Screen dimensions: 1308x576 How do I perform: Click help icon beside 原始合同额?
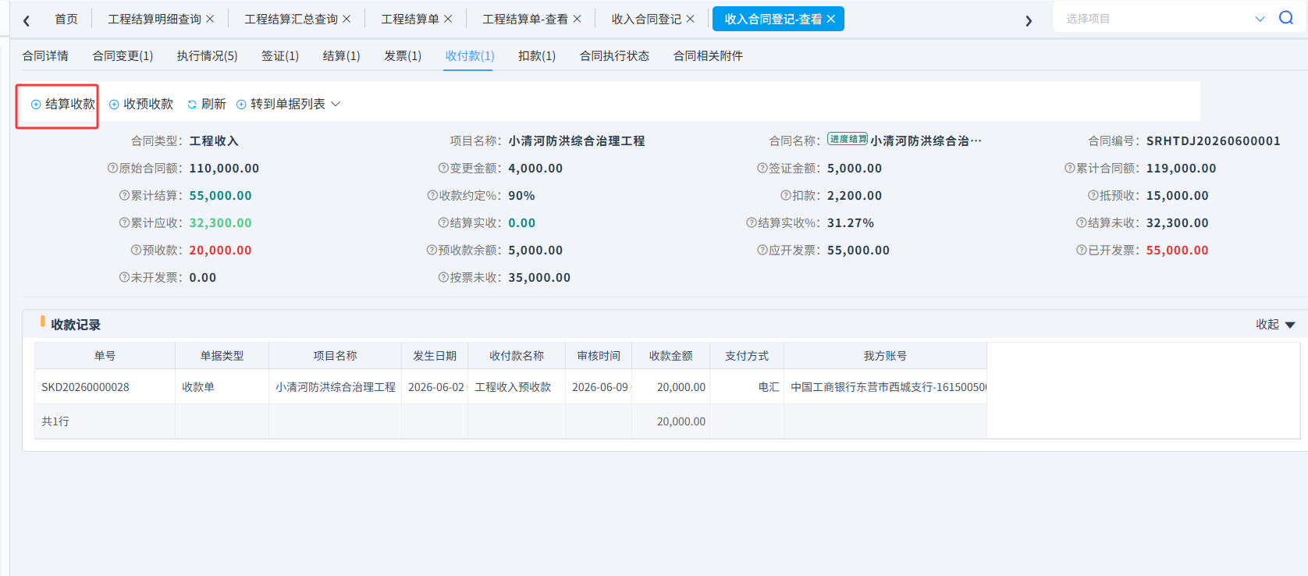112,168
